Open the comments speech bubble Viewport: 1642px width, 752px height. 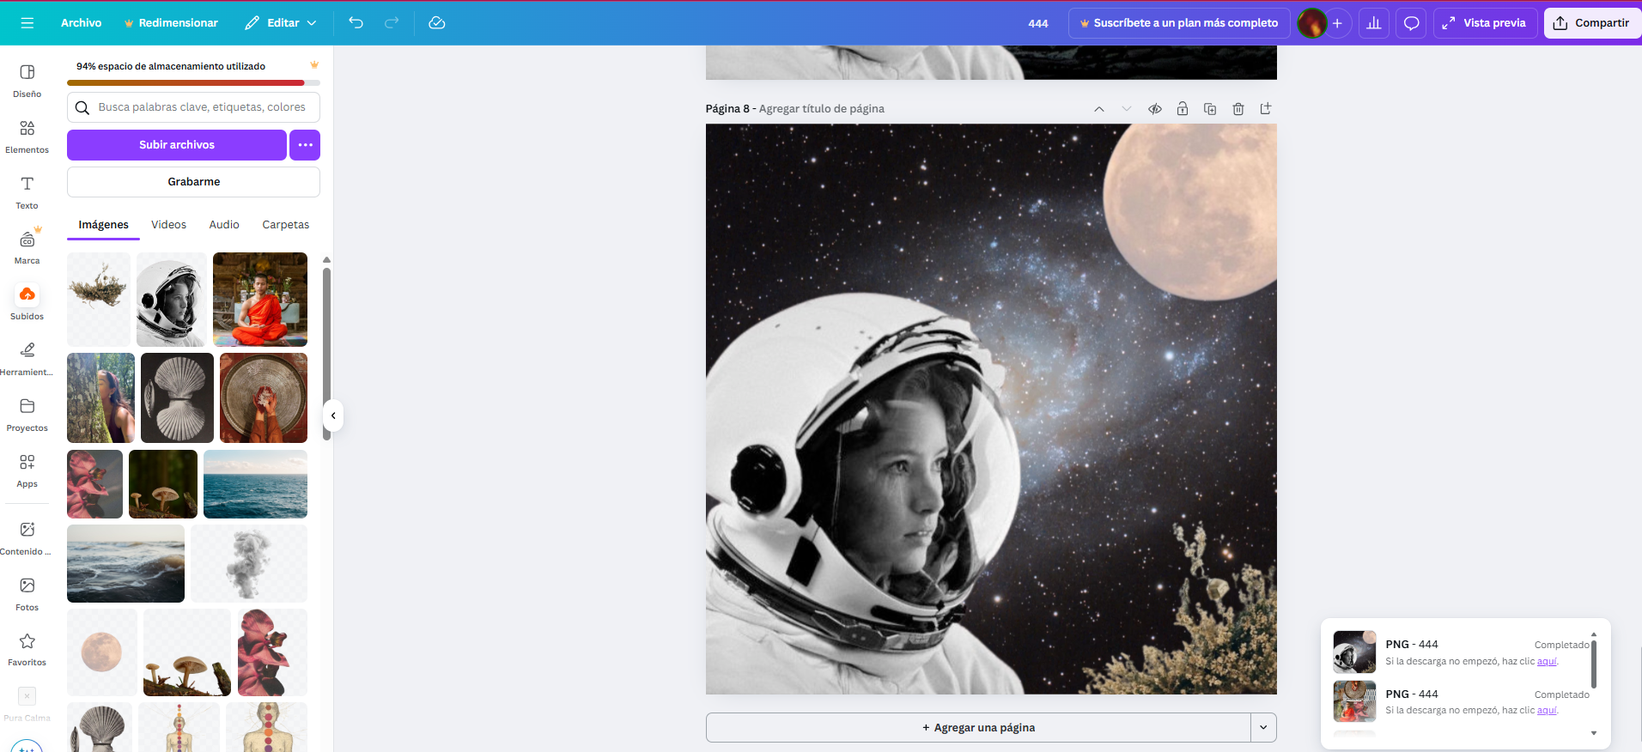[x=1411, y=23]
